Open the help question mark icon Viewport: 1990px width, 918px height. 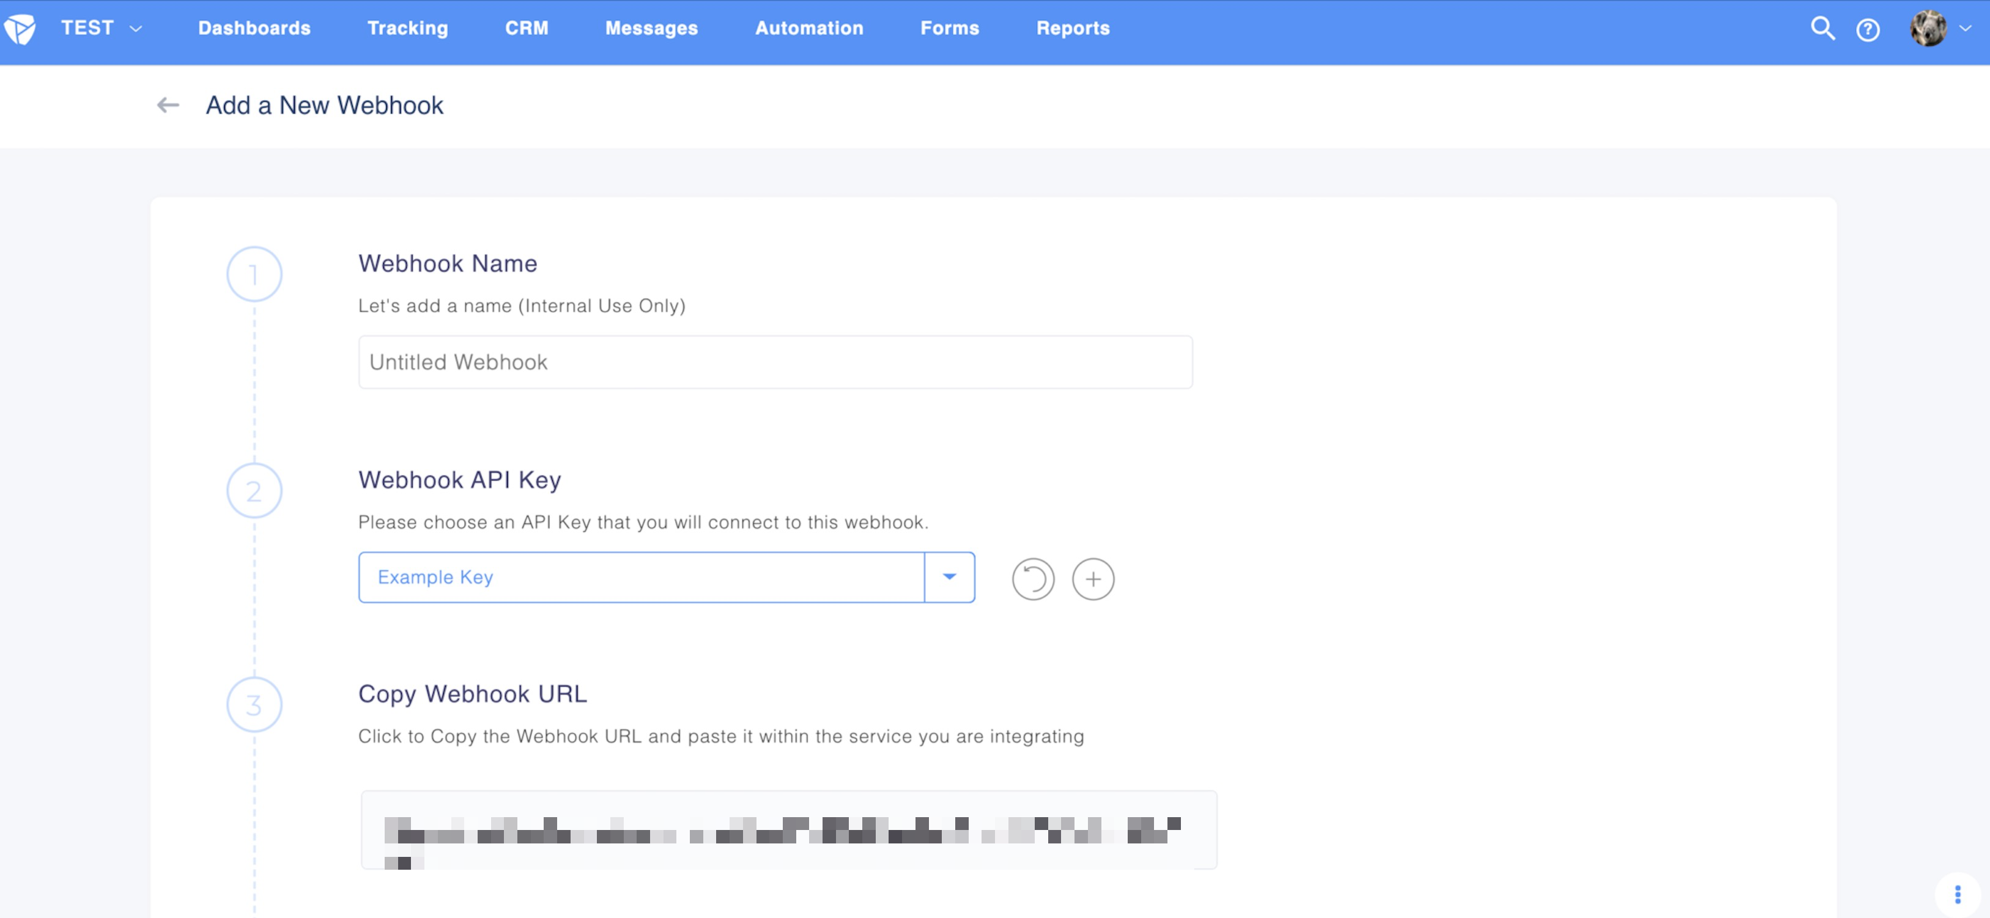[x=1867, y=30]
